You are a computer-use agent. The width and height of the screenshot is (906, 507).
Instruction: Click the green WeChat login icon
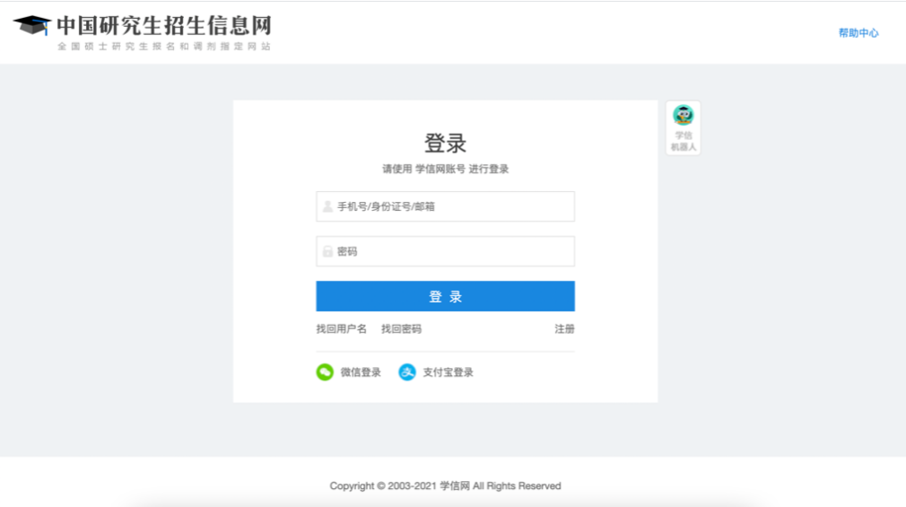(x=325, y=372)
